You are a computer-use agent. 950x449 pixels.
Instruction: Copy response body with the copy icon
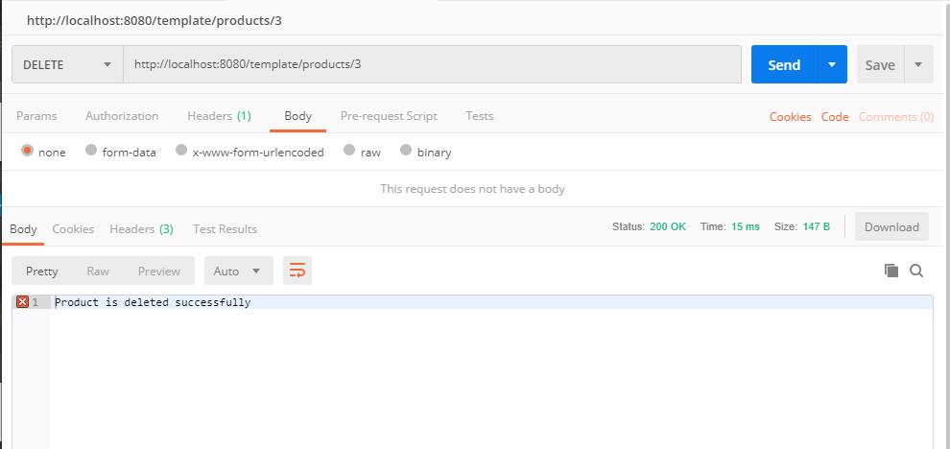[891, 271]
